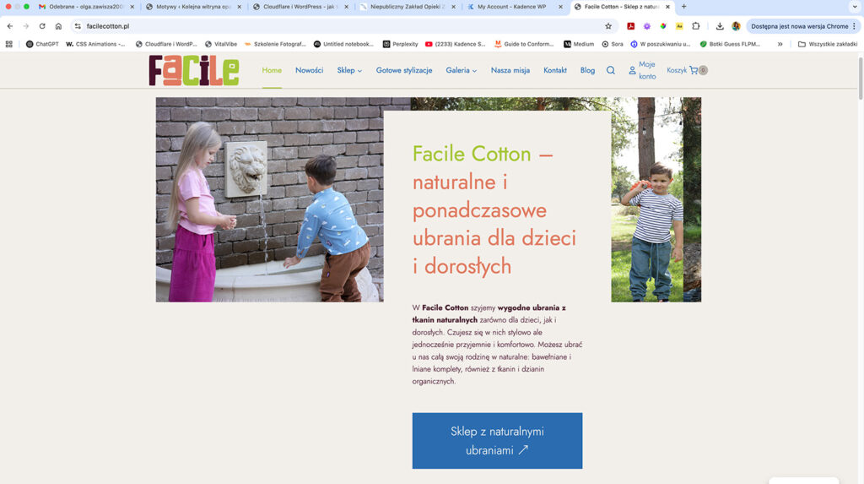Open the Untitled notebook bookmark
This screenshot has width=864, height=484.
pos(344,44)
